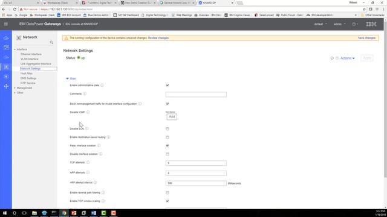Click info icon for ARP attempt interval
The image size is (387, 217).
pyautogui.click(x=96, y=183)
